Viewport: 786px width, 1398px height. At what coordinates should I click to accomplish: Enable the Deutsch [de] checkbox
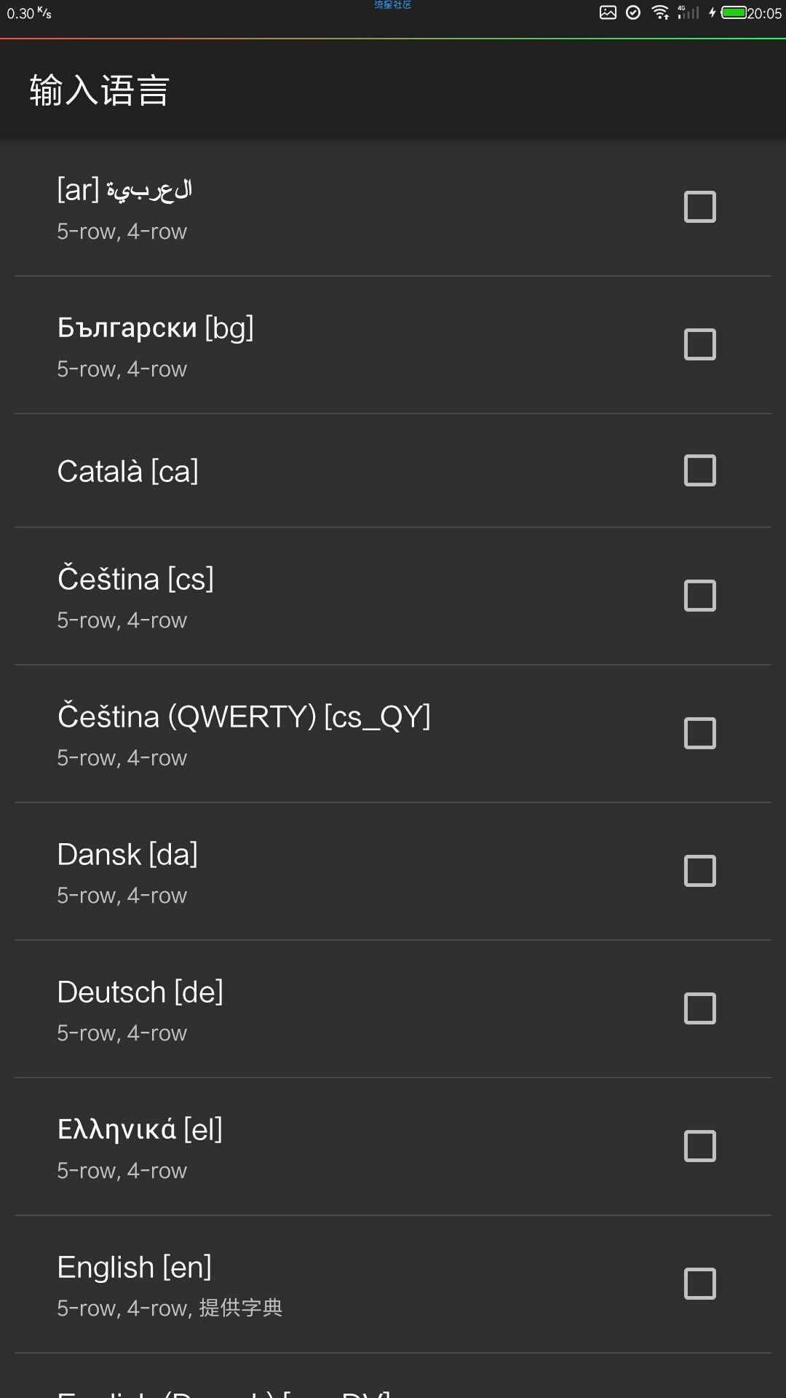point(700,1008)
